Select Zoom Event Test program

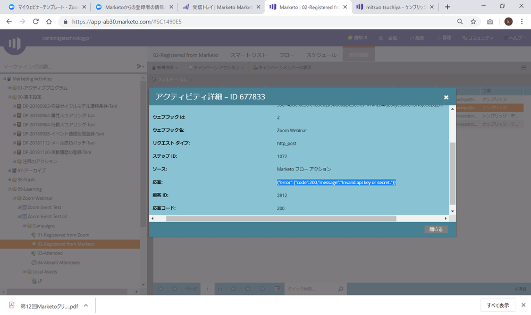pos(44,207)
